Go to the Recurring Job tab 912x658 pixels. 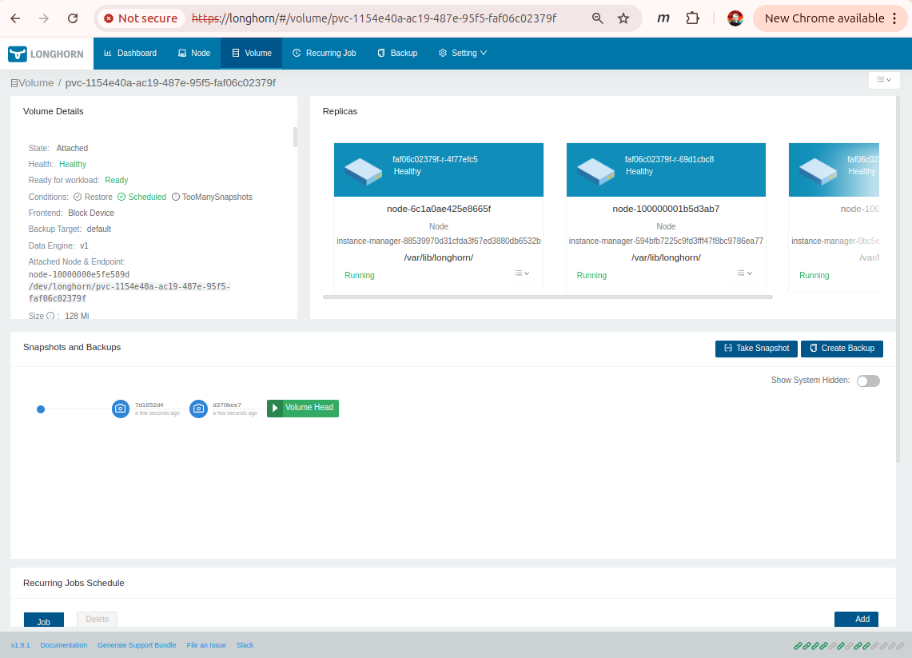[x=324, y=54]
